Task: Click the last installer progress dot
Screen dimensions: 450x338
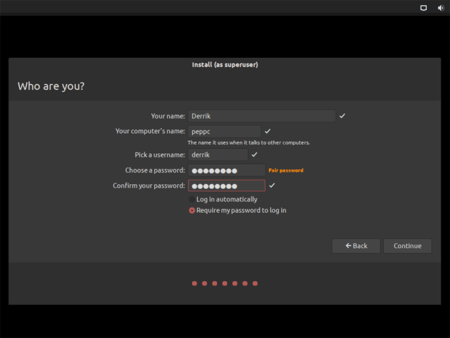Action: (x=255, y=283)
